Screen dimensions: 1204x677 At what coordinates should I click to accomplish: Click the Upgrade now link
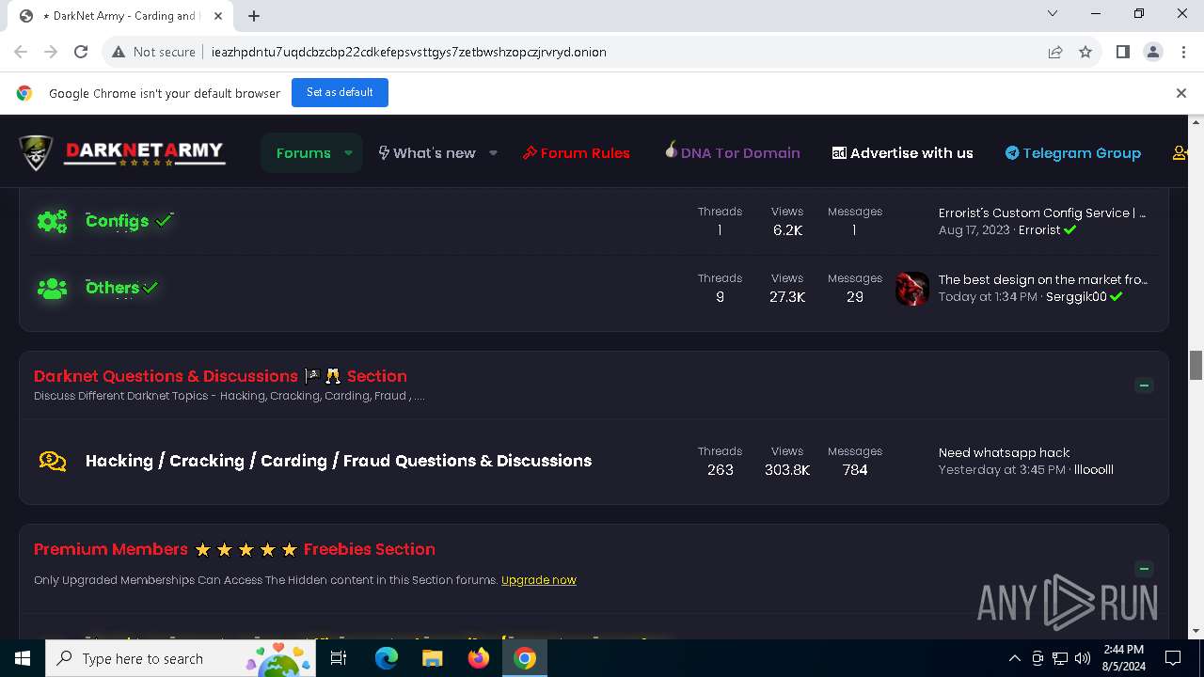point(539,580)
